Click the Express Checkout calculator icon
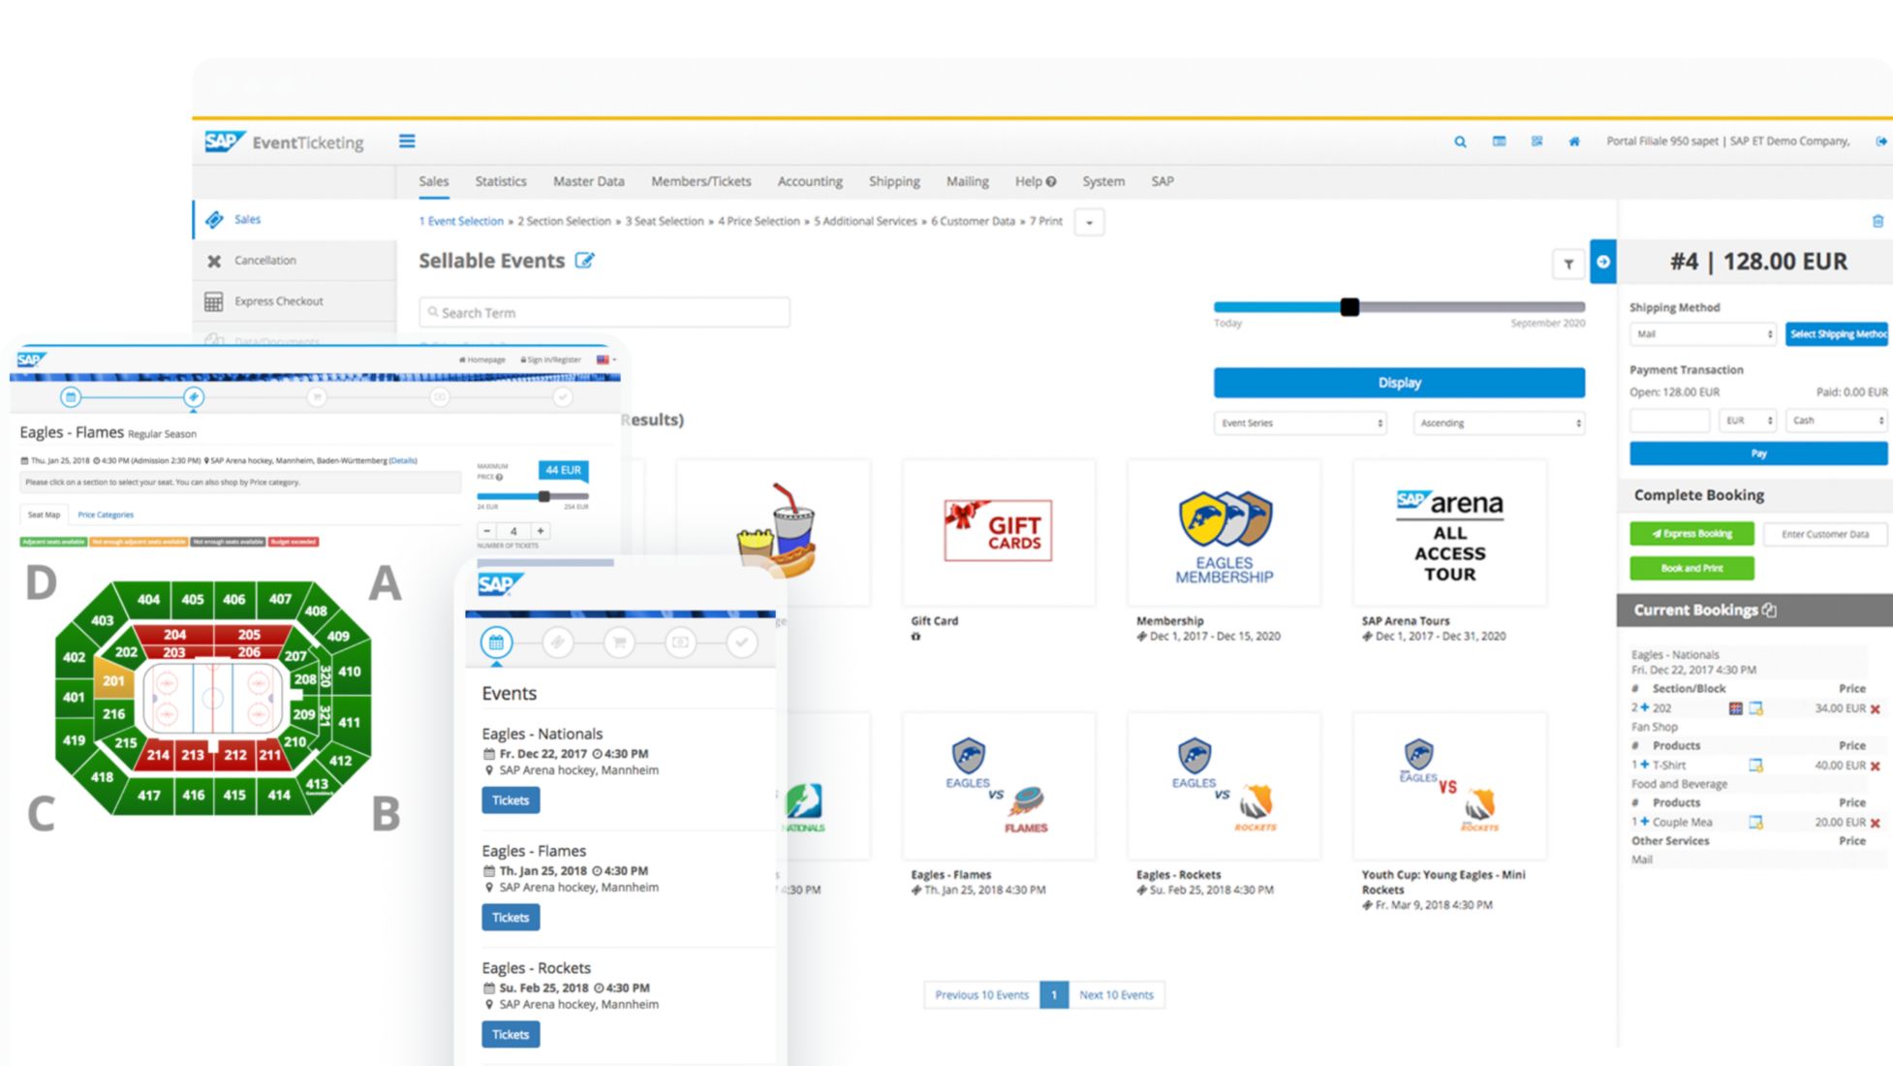 [214, 301]
